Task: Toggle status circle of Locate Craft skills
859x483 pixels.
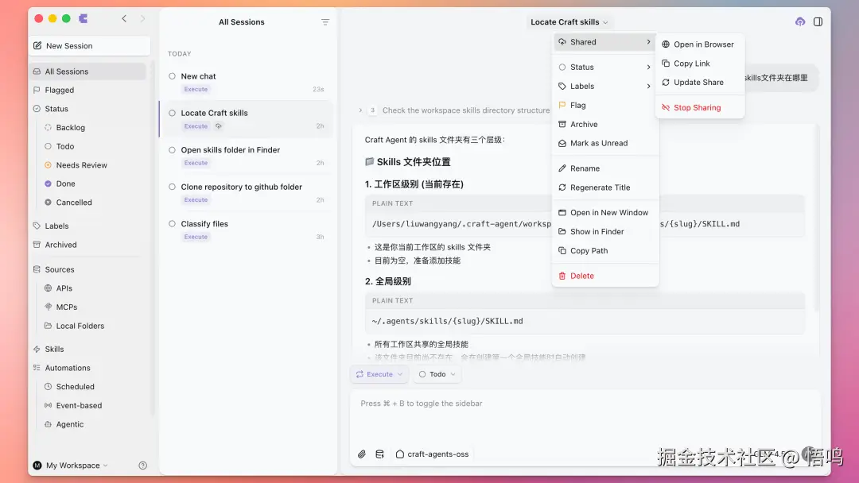Action: 172,113
